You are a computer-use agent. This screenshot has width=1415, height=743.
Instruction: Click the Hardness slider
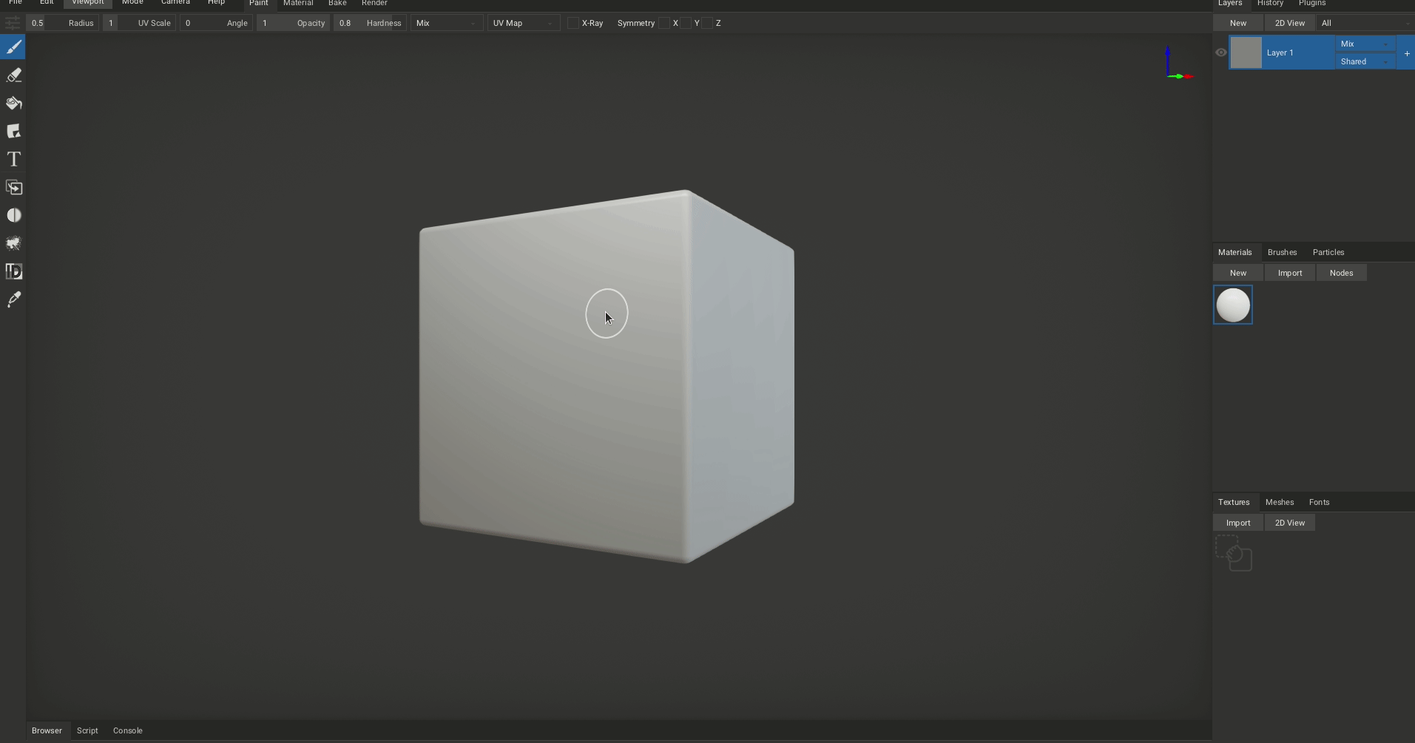click(x=370, y=23)
